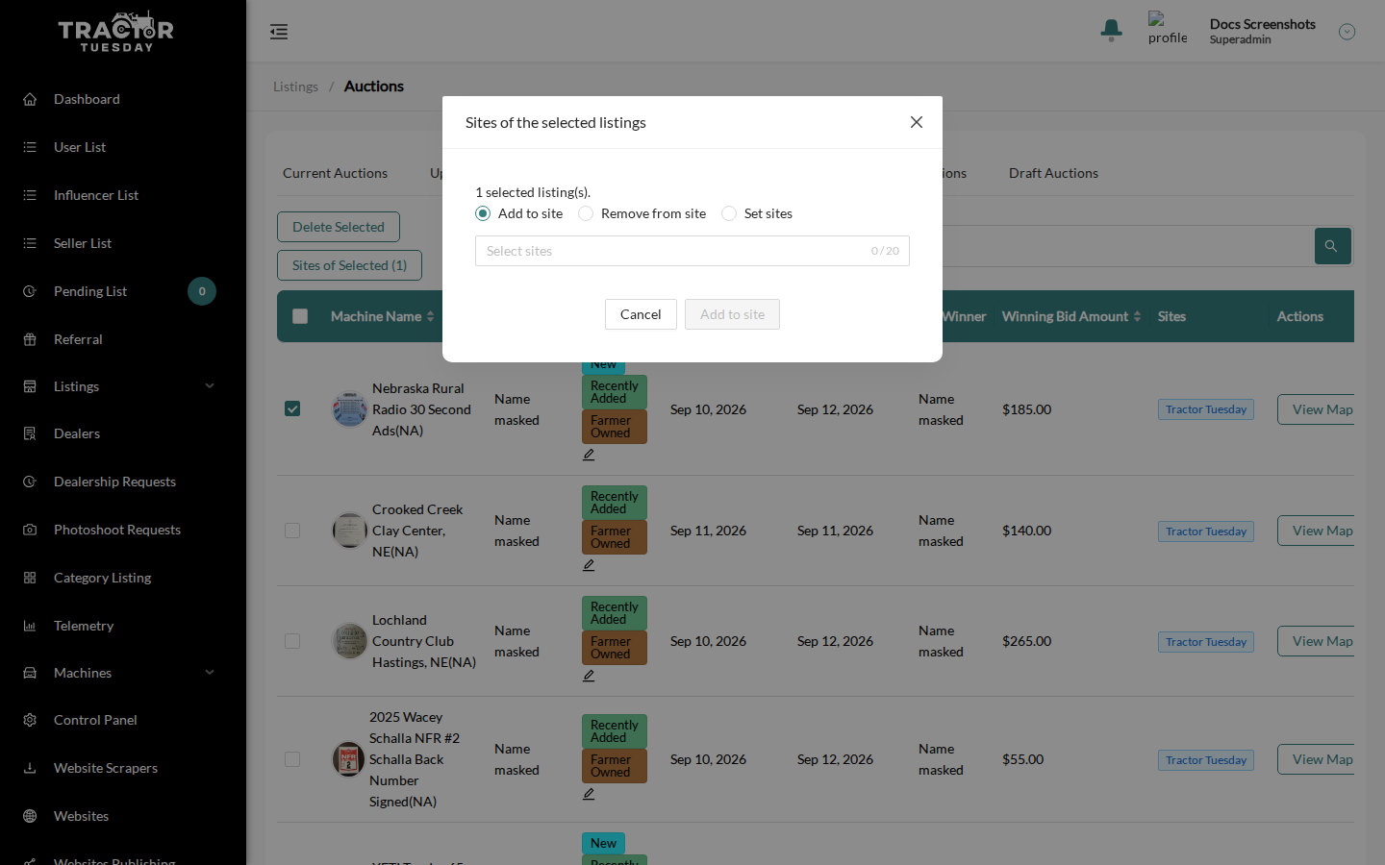Select the Set sites radio option
Screen dimensions: 1385x865
point(729,213)
